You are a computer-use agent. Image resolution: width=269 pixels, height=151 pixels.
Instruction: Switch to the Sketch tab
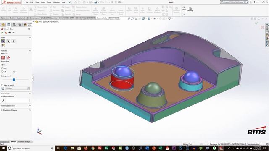pos(12,18)
